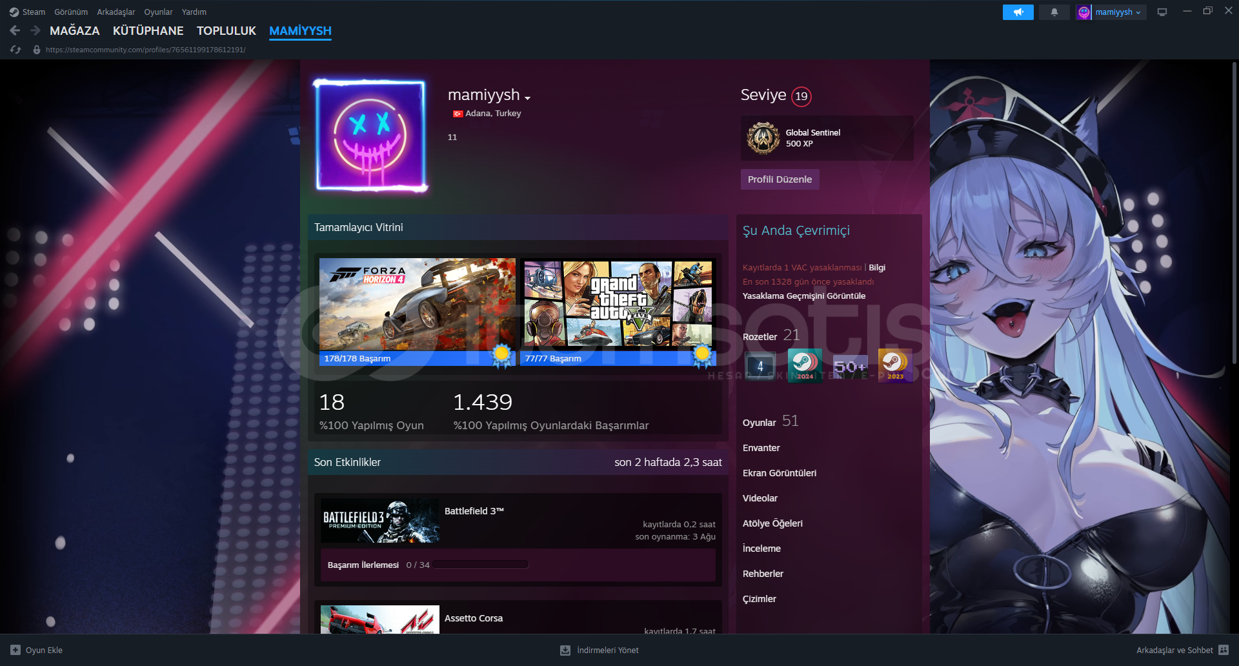Open announcements megaphone button
Screen dimensions: 1239x666
(1018, 12)
